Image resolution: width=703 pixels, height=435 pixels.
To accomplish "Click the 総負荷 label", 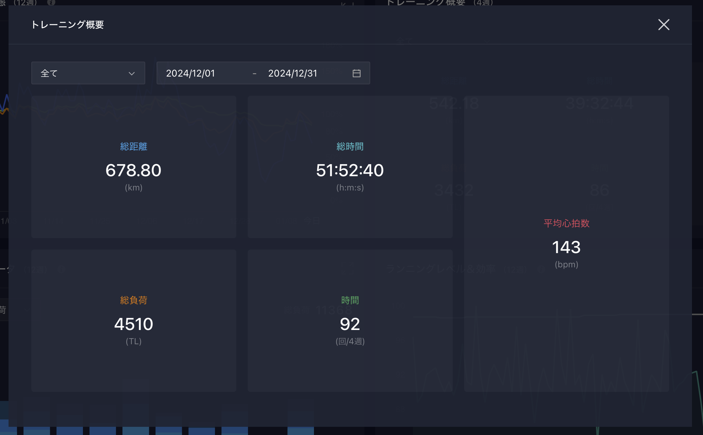I will pos(134,300).
